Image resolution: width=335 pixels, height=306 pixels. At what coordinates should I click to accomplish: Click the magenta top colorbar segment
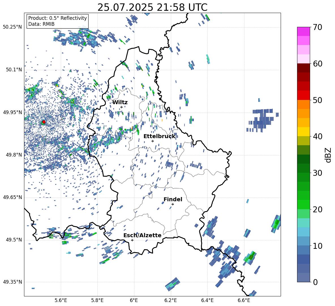click(303, 31)
